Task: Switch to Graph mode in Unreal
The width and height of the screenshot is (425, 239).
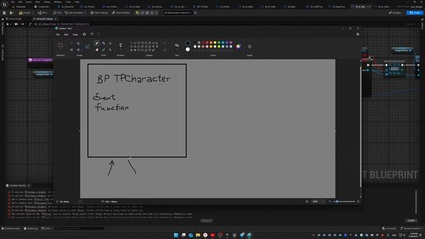Action: [415, 13]
